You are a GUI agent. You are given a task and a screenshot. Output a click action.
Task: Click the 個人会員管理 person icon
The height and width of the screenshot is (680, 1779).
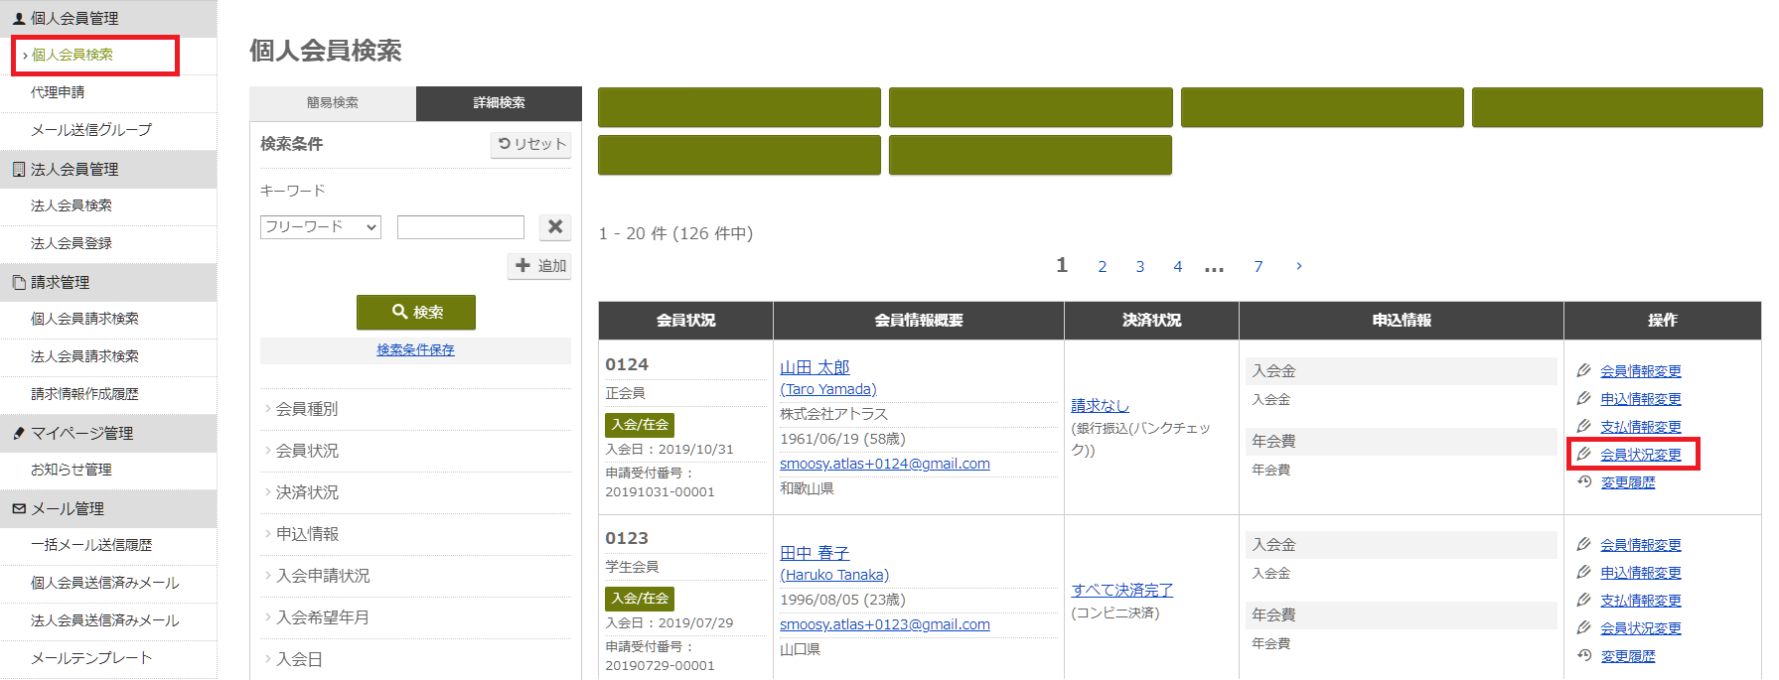(x=19, y=18)
